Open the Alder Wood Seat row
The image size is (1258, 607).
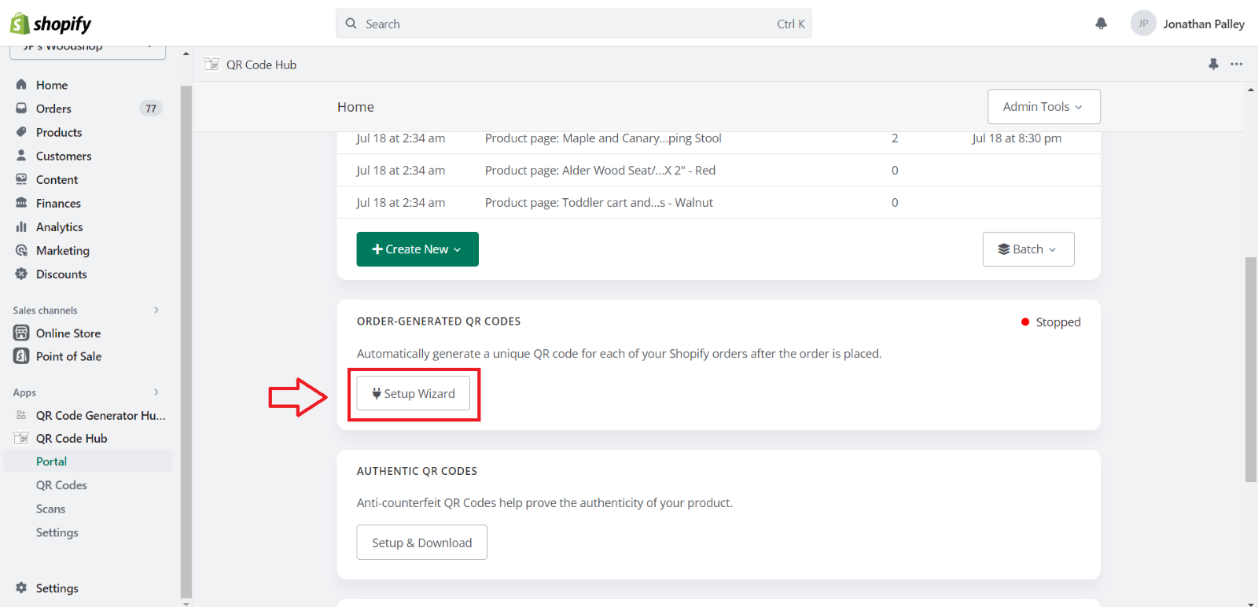pyautogui.click(x=719, y=170)
